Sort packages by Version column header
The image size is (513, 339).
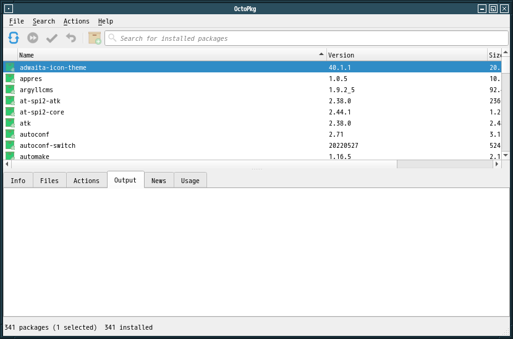407,55
